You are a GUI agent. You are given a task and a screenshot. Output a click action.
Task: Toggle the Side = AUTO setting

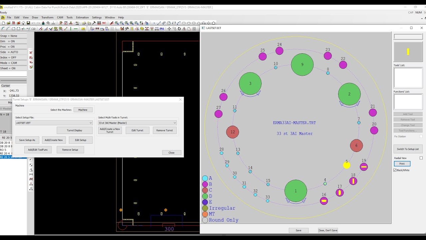pos(13,52)
